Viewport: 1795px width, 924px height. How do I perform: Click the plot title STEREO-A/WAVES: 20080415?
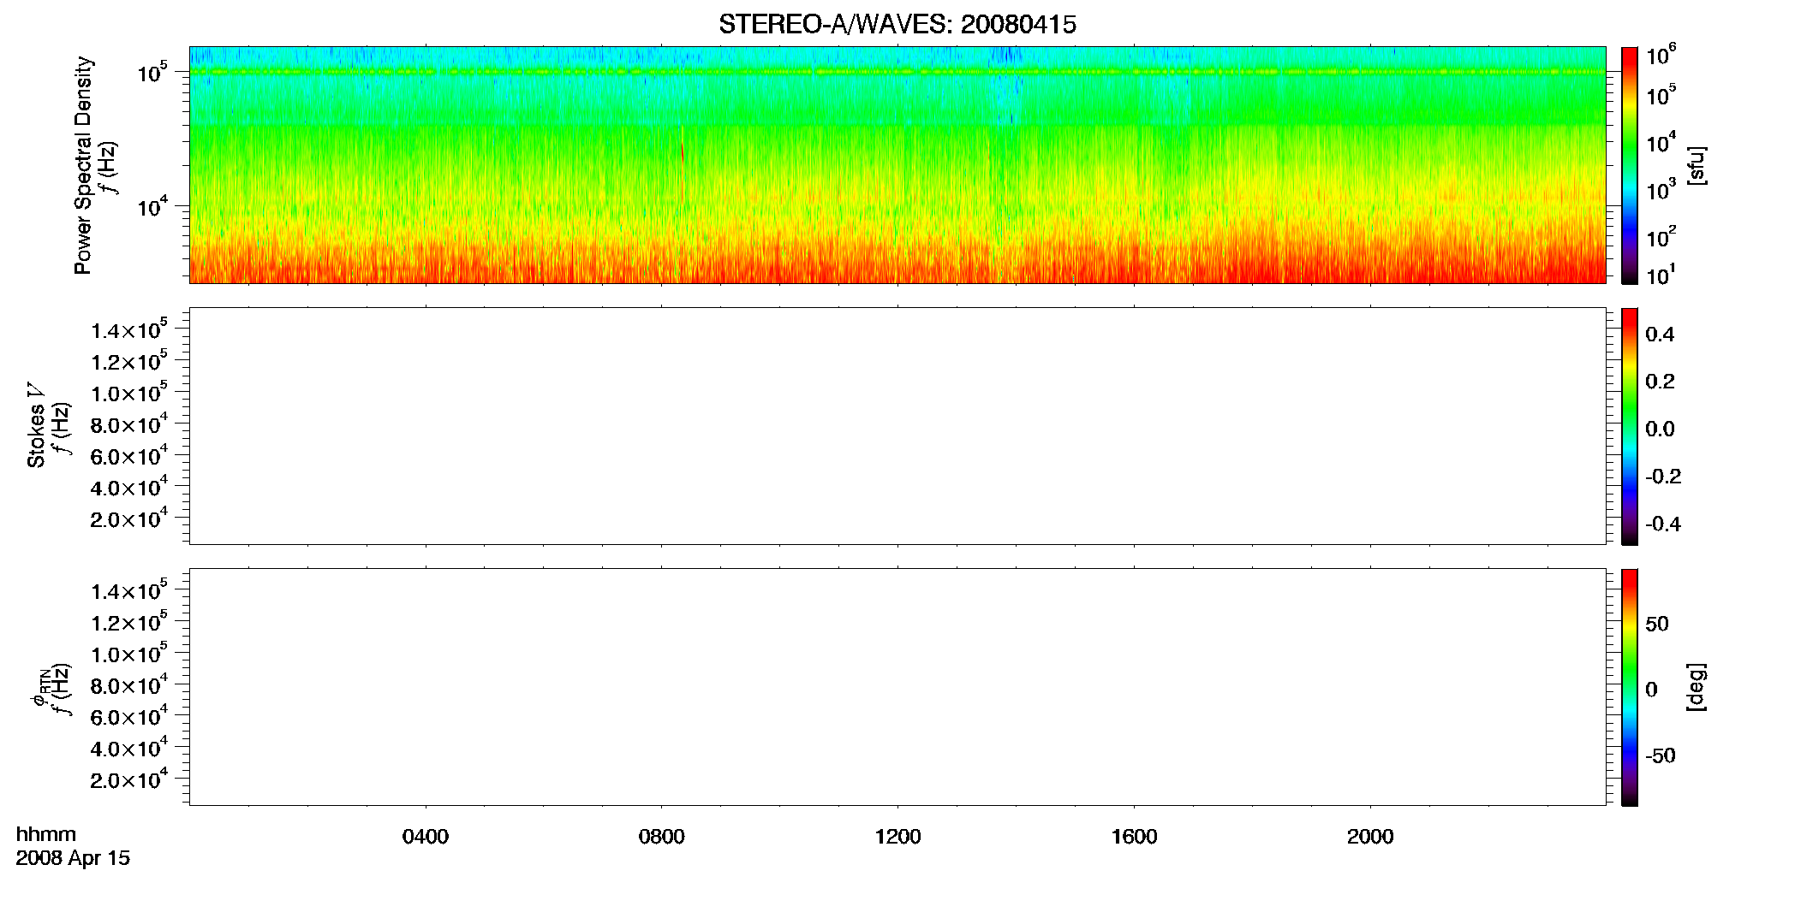[x=897, y=25]
